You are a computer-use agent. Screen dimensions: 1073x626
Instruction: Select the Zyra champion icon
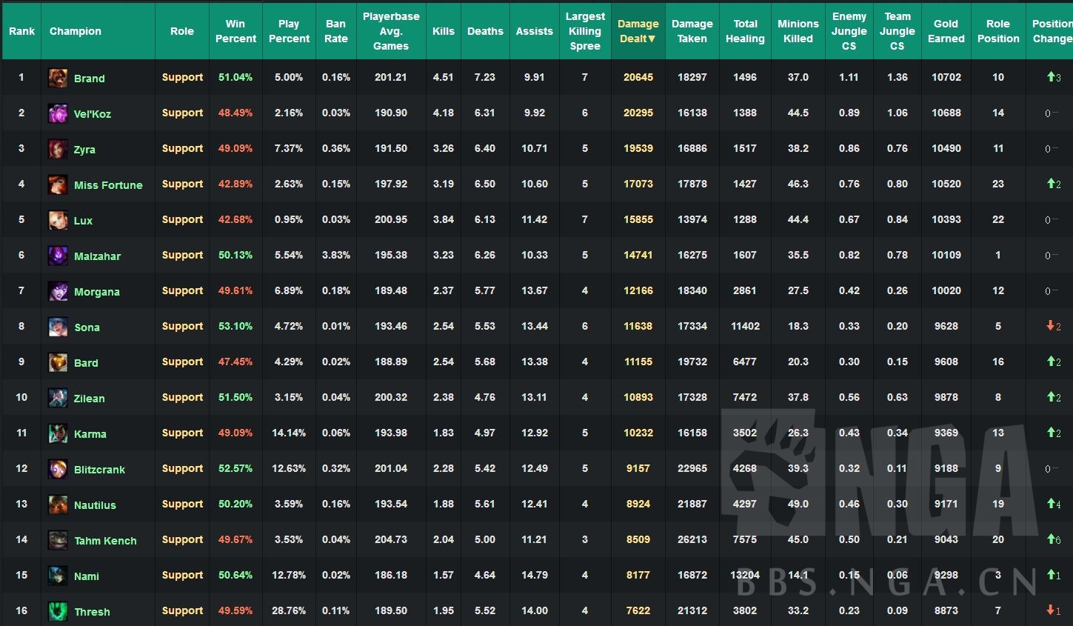58,149
